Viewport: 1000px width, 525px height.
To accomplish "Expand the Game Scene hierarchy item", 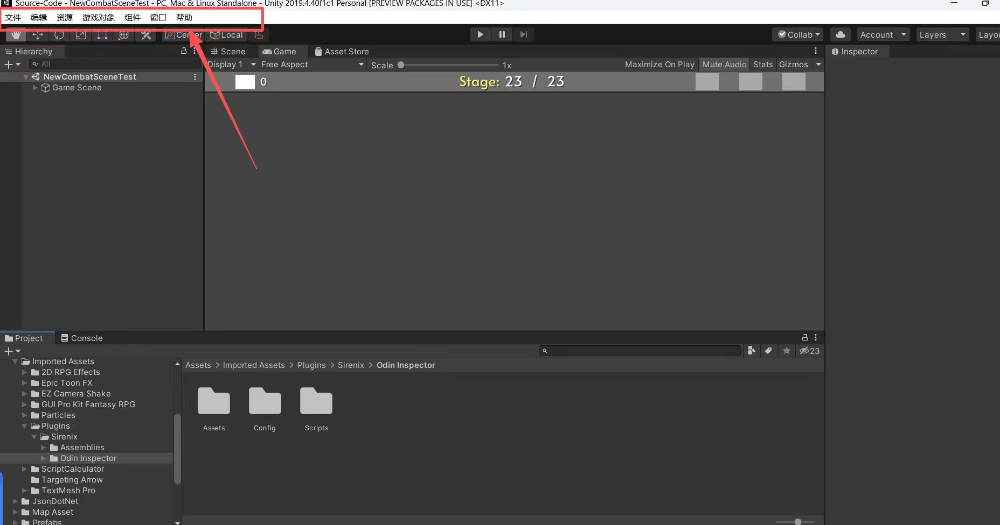I will point(36,88).
